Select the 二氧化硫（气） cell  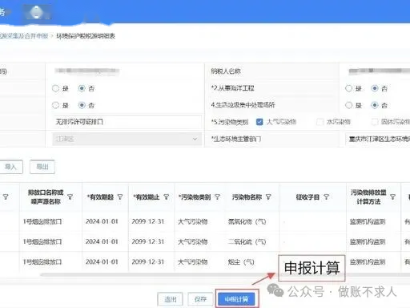tap(247, 242)
